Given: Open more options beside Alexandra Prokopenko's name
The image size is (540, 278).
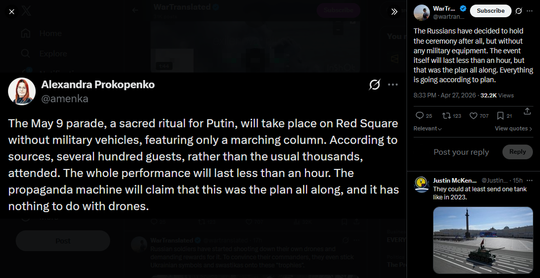Looking at the screenshot, I should click(393, 85).
